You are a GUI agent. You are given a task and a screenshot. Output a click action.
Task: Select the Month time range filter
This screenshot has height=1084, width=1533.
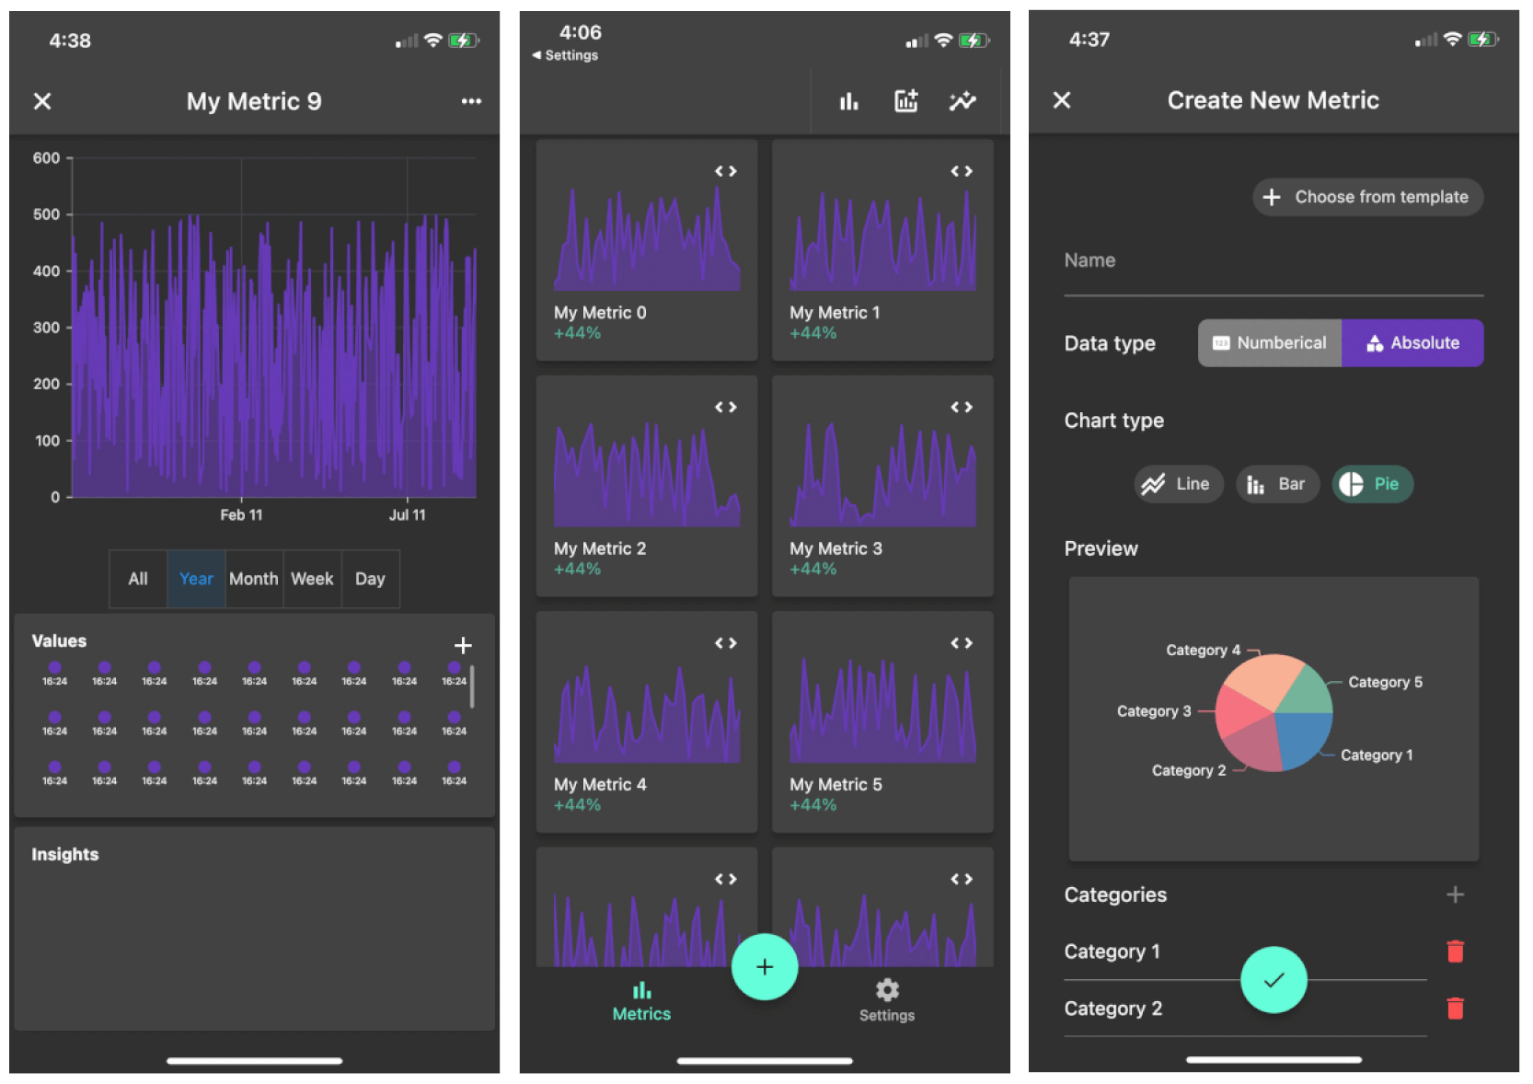[254, 579]
